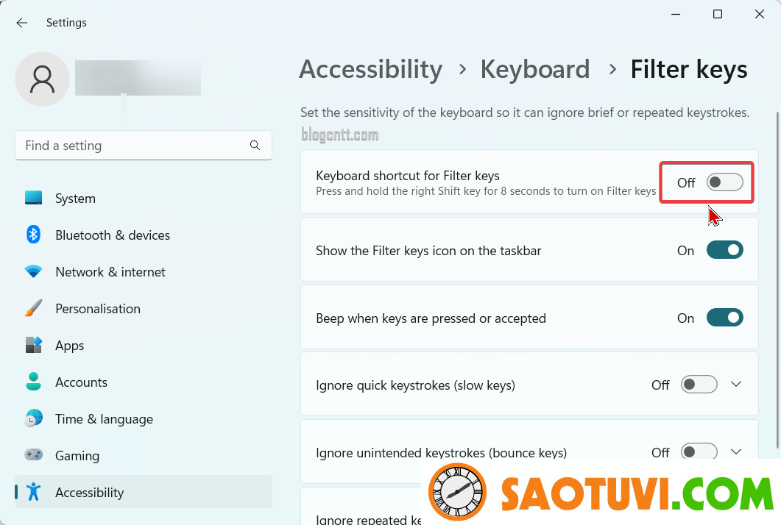The height and width of the screenshot is (525, 781).
Task: Click the Network Wi-Fi icon
Action: (x=33, y=272)
